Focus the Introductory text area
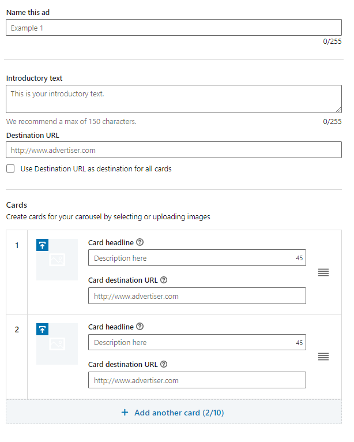The image size is (354, 442). 174,99
